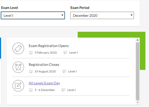Open the Exam Period dropdown showing December 2020
The image size is (149, 107).
coord(102,16)
